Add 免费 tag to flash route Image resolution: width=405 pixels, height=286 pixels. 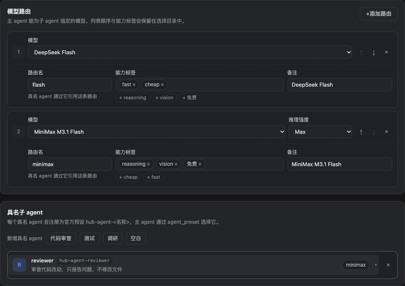click(189, 98)
